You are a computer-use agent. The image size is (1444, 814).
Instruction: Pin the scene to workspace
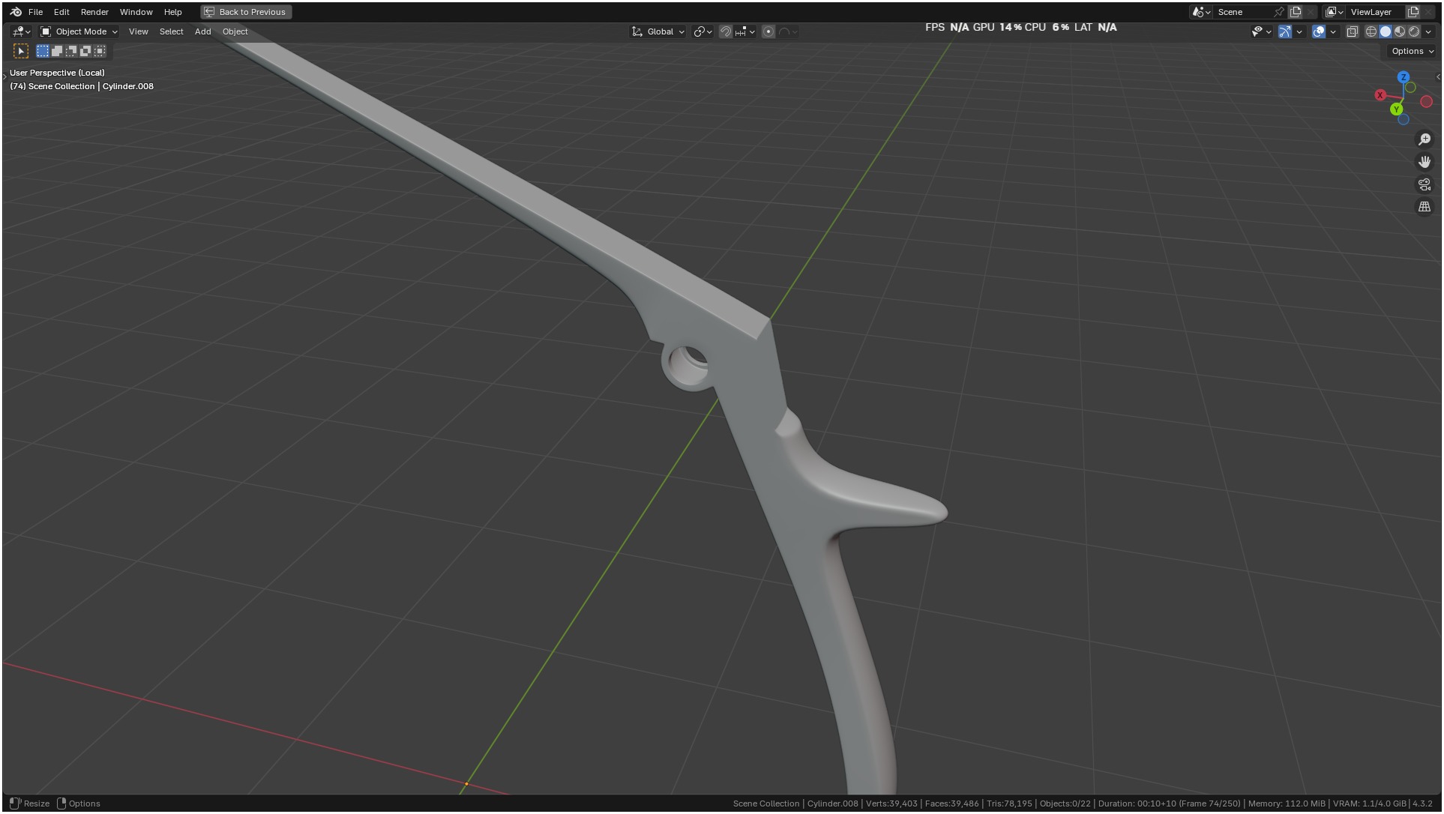(x=1278, y=12)
